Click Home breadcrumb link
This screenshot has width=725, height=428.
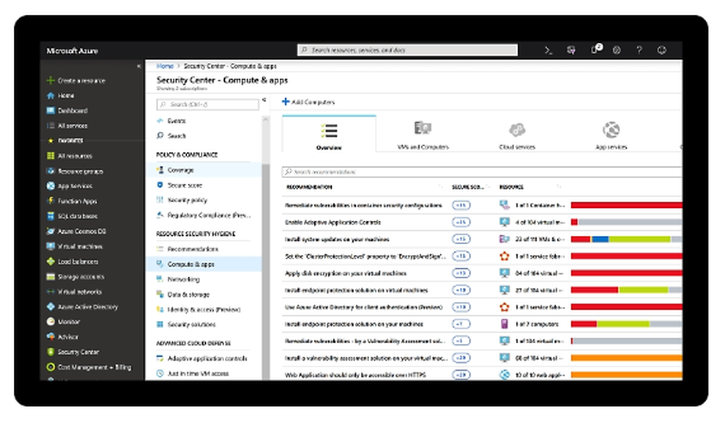click(x=165, y=67)
